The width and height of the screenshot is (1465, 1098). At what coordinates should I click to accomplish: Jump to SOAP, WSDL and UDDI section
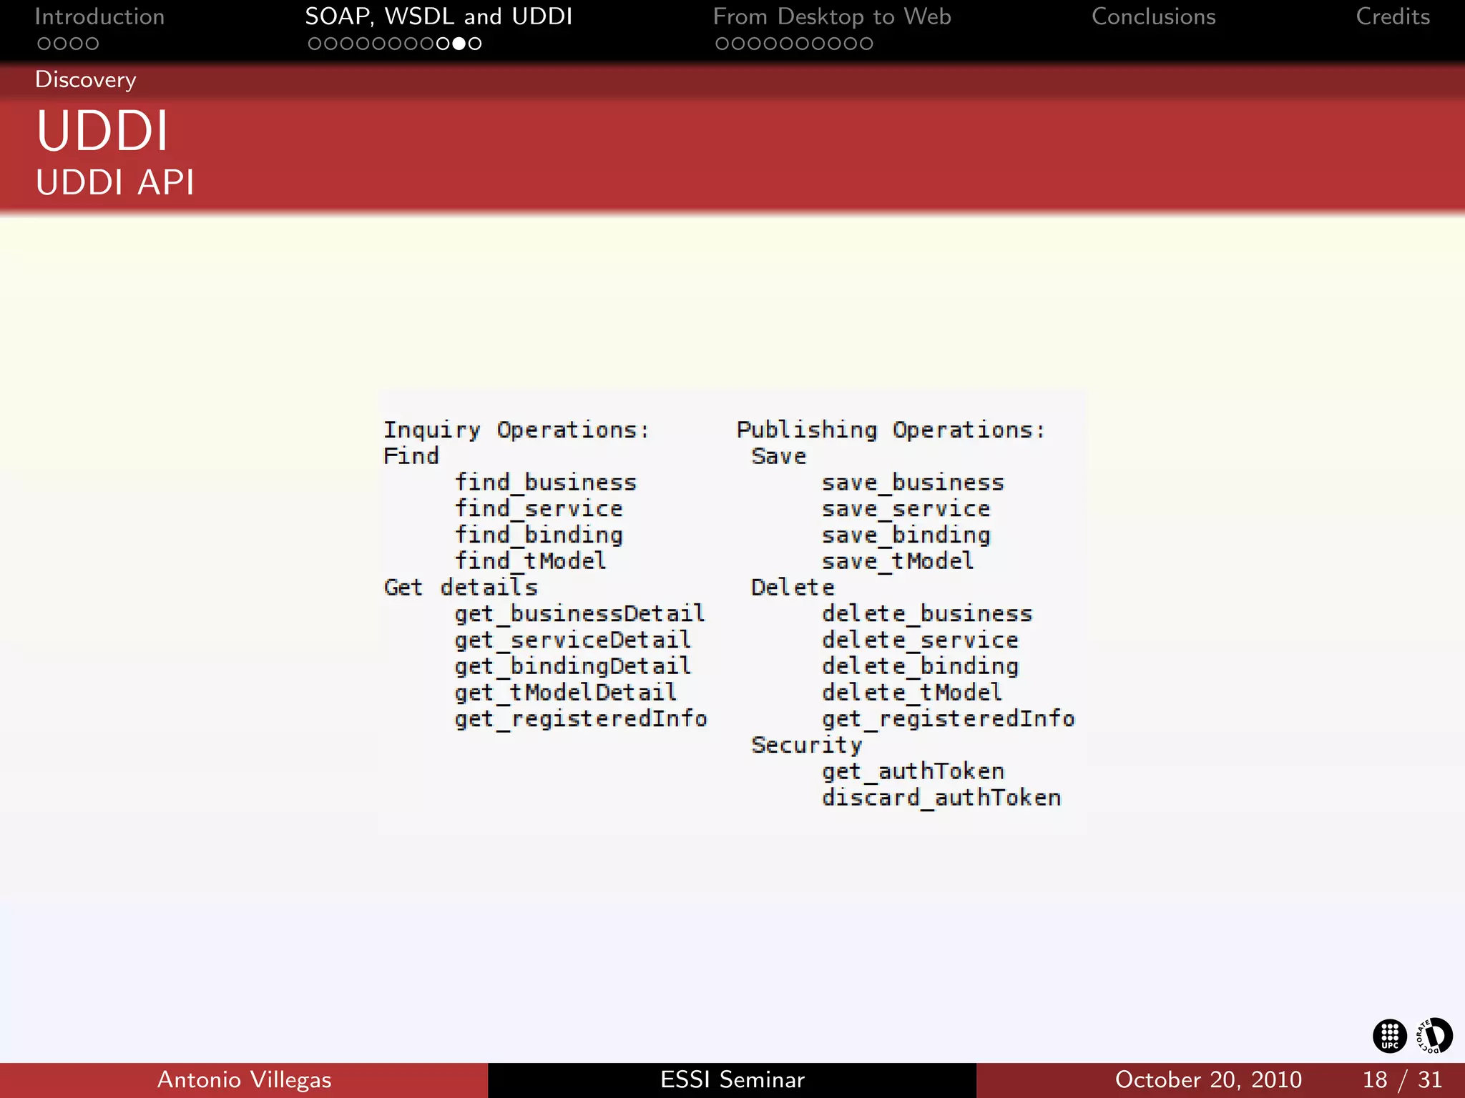click(x=438, y=16)
